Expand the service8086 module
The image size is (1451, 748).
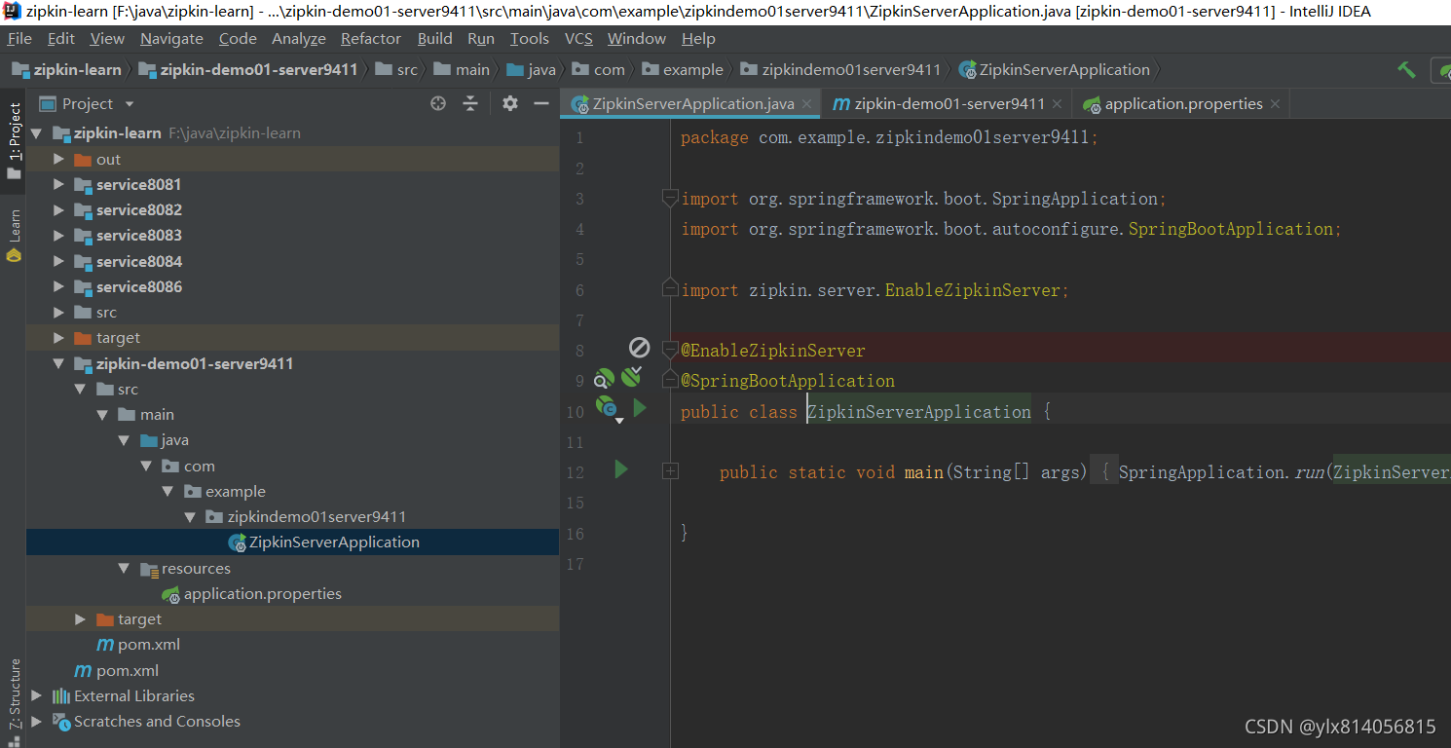[58, 286]
